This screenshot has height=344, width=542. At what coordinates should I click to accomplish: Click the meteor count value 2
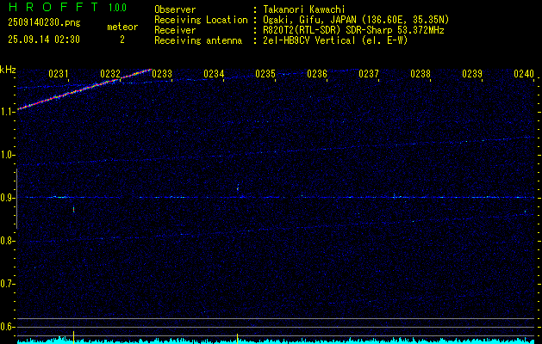tap(122, 40)
